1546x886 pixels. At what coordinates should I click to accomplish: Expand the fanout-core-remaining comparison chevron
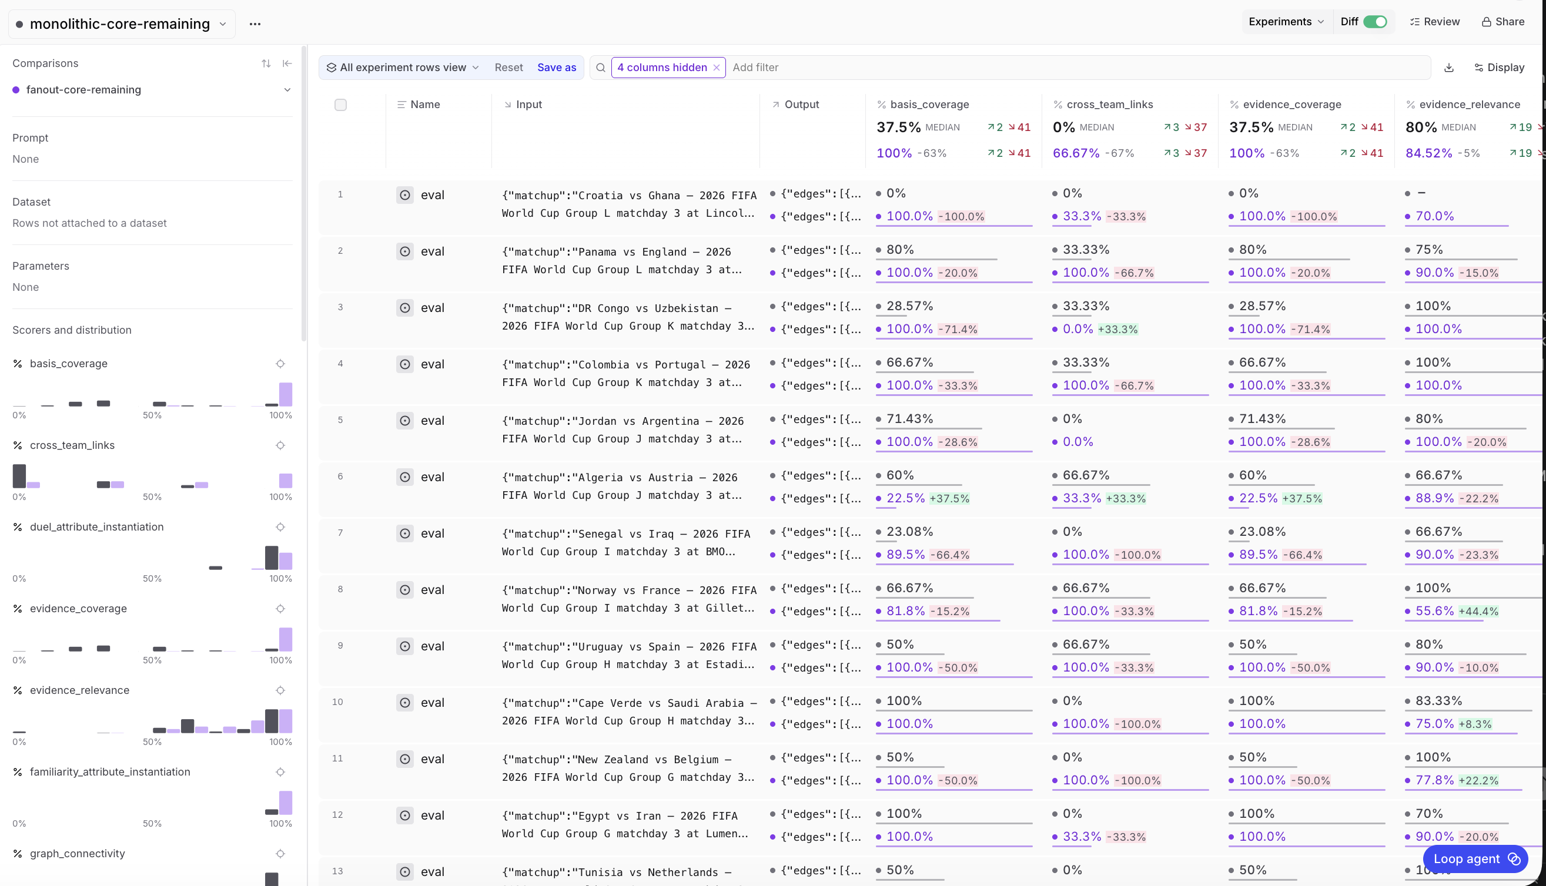click(x=287, y=90)
